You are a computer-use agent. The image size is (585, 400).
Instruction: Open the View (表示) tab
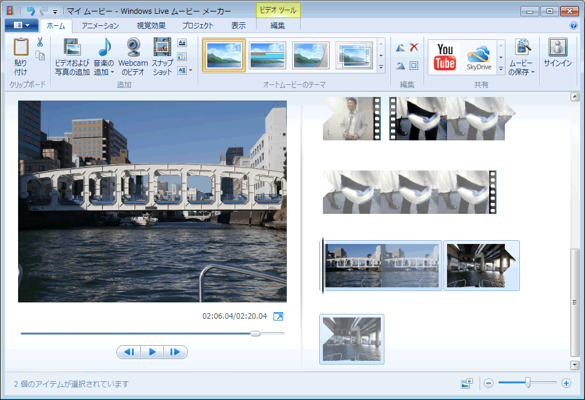tap(238, 26)
